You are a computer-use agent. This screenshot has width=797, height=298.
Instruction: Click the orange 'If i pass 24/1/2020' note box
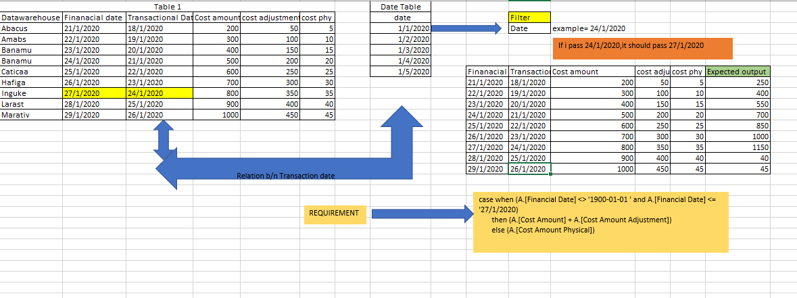point(642,48)
